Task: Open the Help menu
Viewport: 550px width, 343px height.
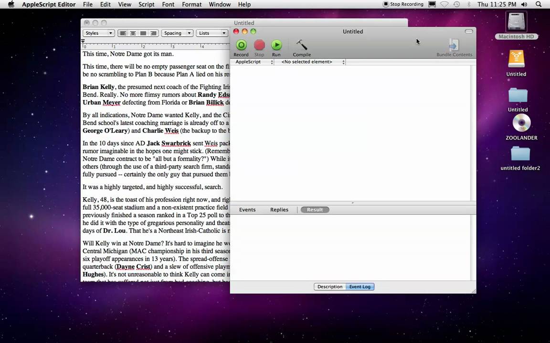Action: click(244, 4)
